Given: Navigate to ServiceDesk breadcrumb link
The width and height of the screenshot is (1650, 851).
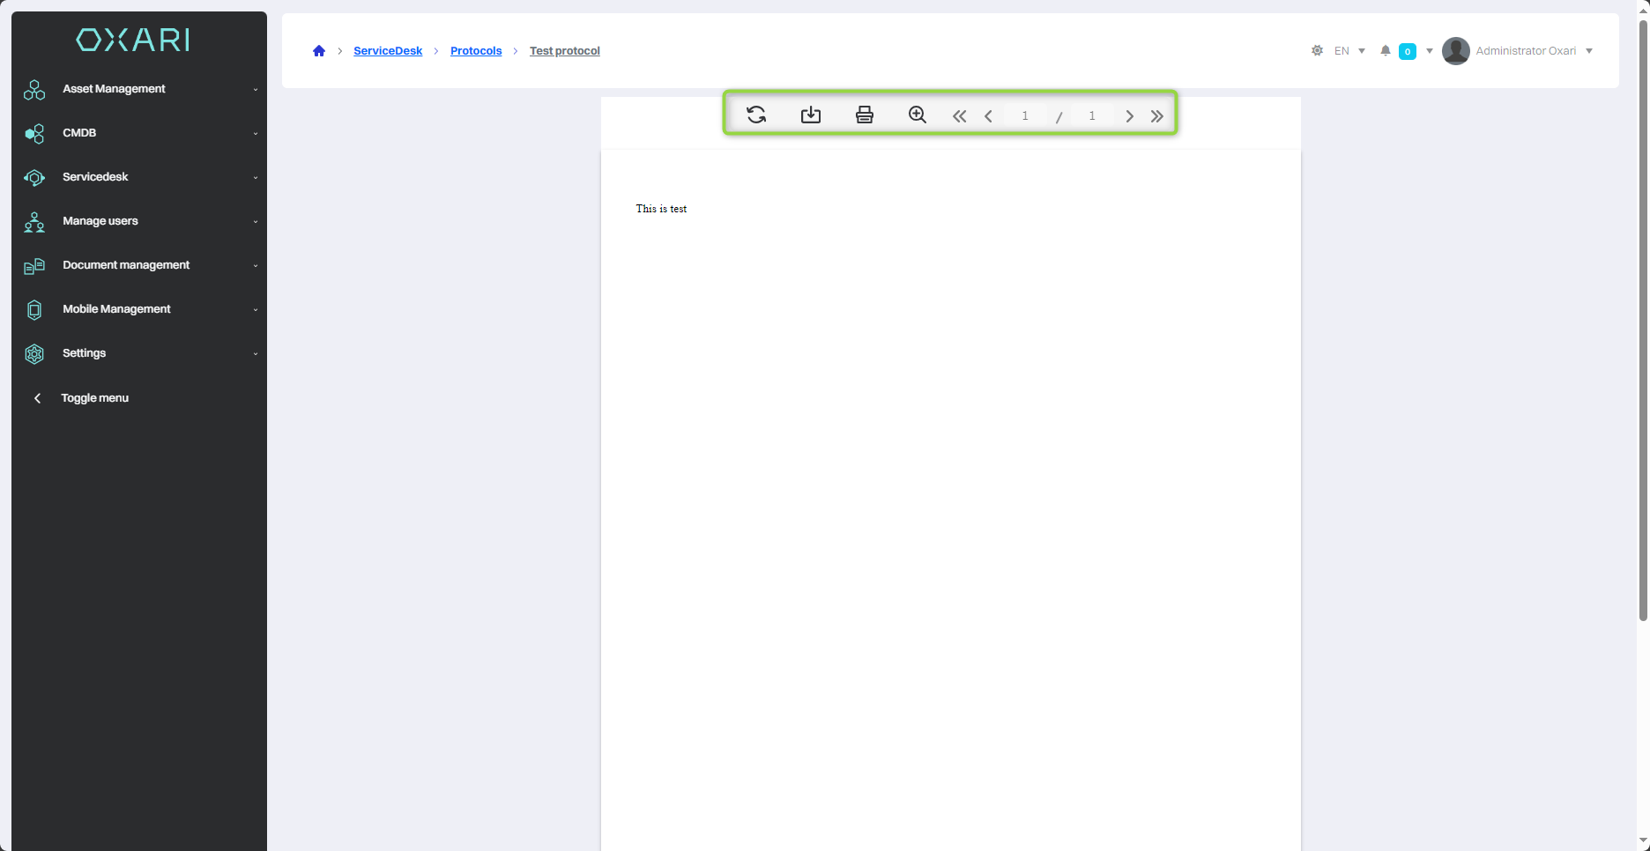Looking at the screenshot, I should click(388, 51).
